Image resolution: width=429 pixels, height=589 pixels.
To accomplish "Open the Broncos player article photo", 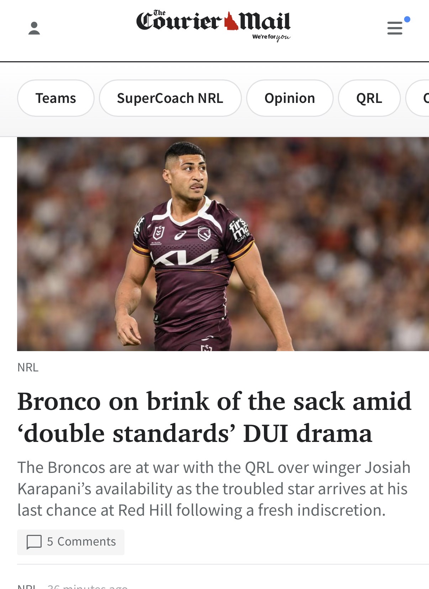I will click(x=223, y=244).
